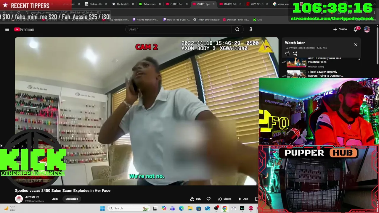Viewport: 379px width, 213px height.
Task: Toggle loop playlist in Watch later
Action: point(287,54)
